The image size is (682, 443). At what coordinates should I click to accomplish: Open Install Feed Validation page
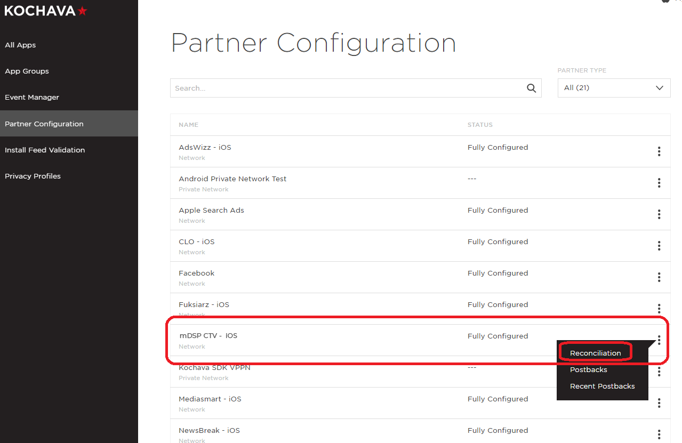[45, 150]
